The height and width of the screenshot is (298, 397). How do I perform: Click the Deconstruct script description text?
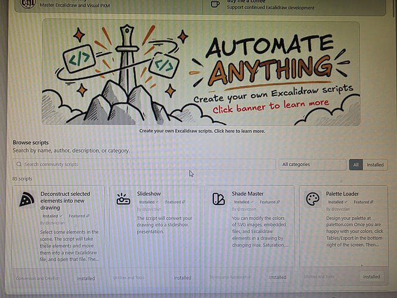click(69, 246)
